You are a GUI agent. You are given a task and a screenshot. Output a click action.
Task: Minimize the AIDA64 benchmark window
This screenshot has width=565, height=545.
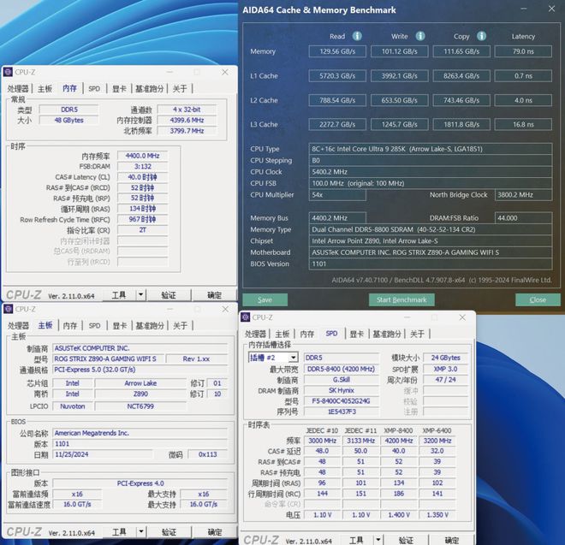[x=524, y=9]
